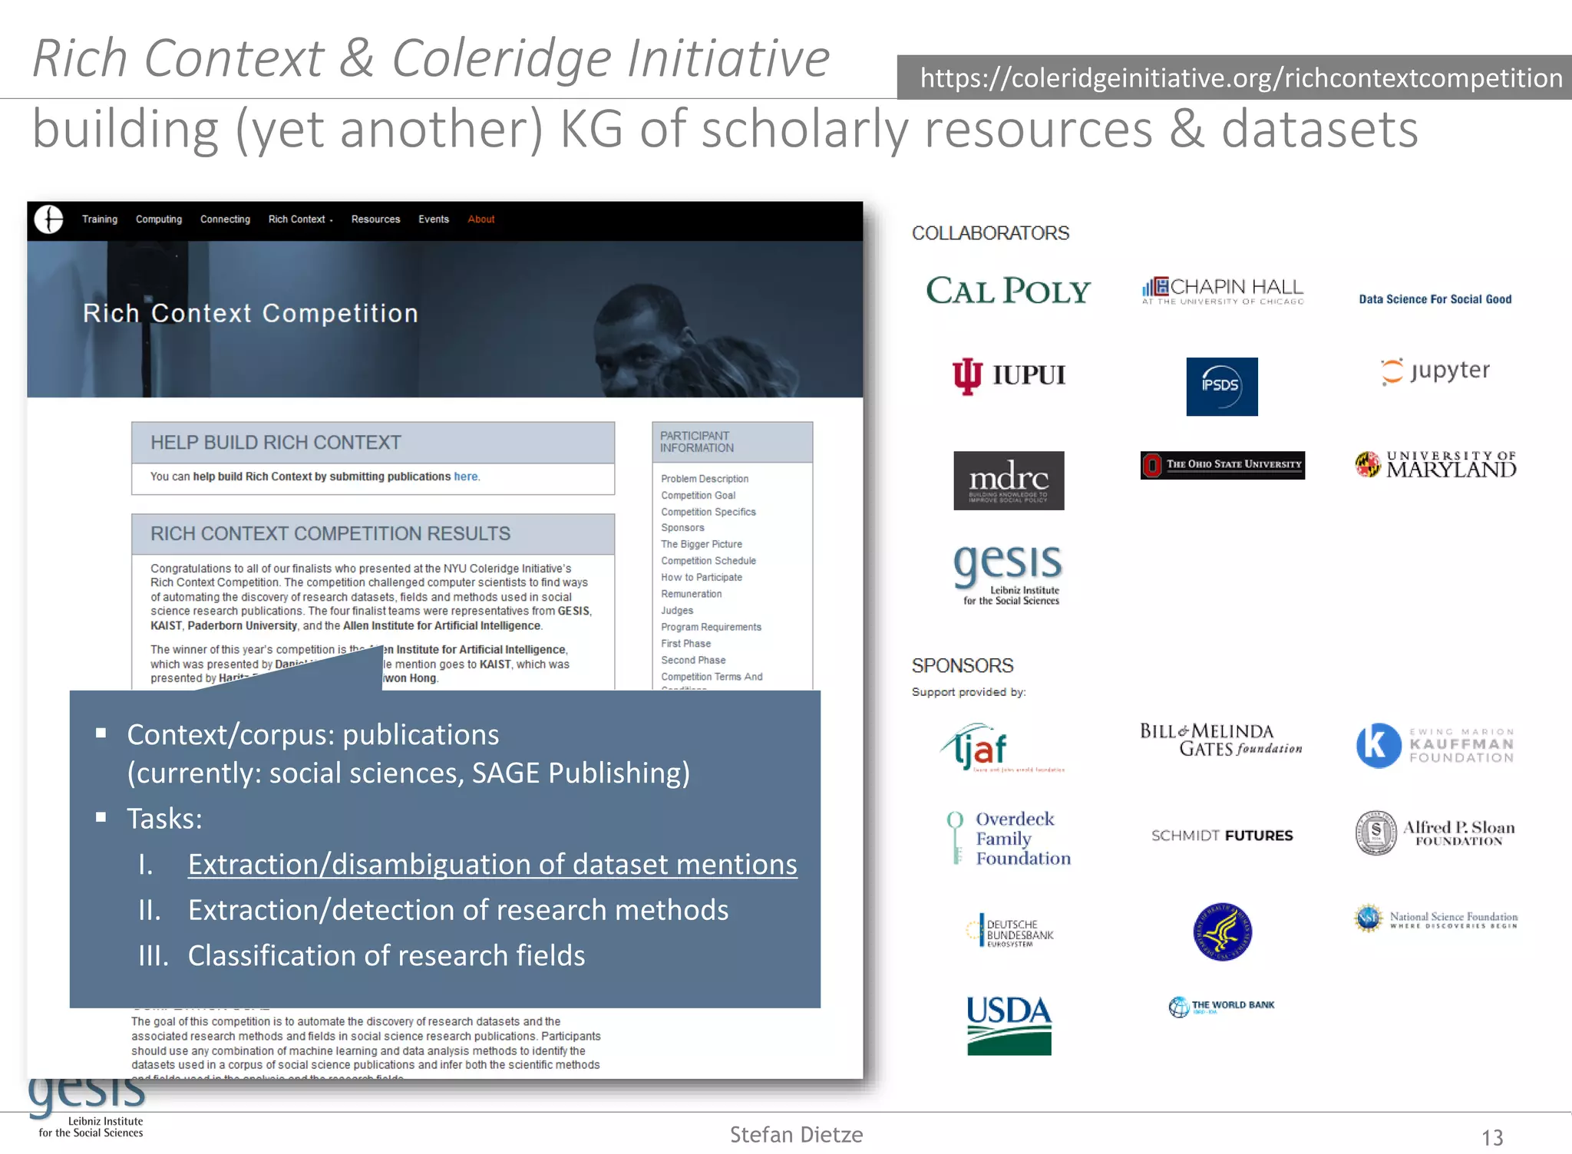Click the gesis collaborator logo

pyautogui.click(x=1009, y=574)
